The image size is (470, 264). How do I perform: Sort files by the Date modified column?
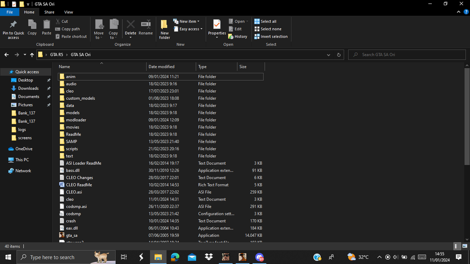coord(171,67)
